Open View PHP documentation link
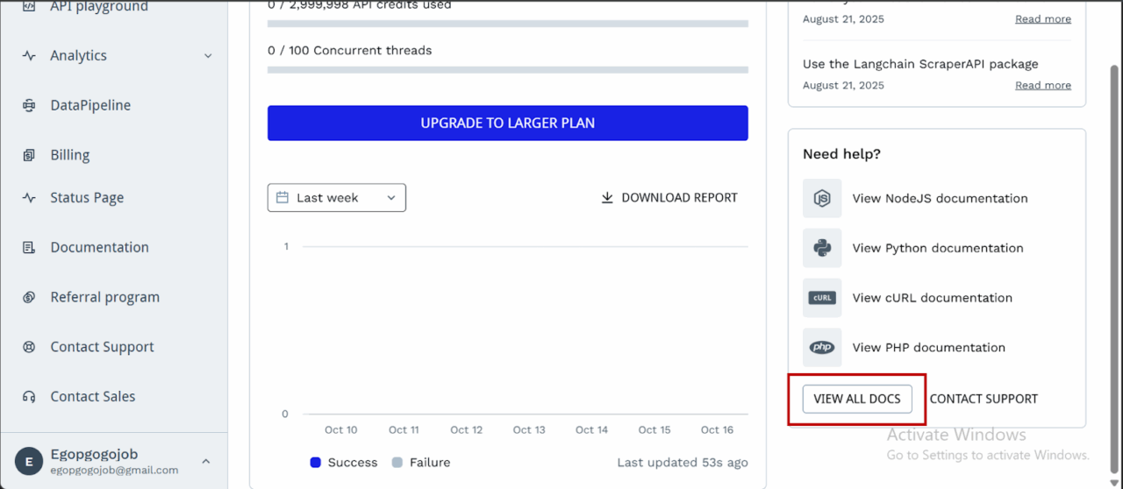Screen dimensions: 1123x489 point(929,348)
